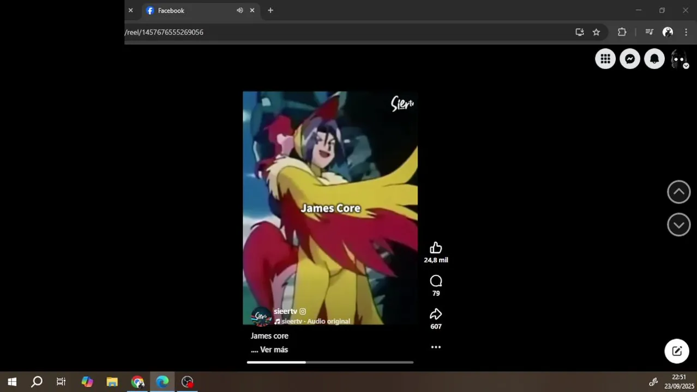Bookmark this page with star icon
The width and height of the screenshot is (697, 392).
coord(596,32)
